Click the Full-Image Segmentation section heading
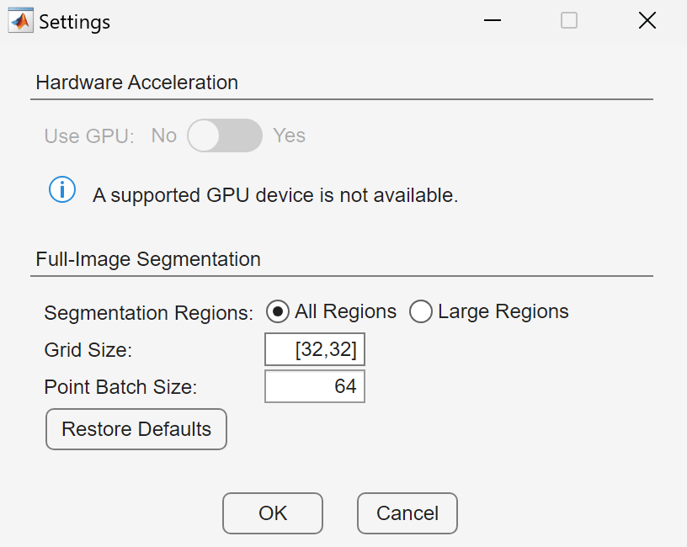Image resolution: width=687 pixels, height=547 pixels. (x=148, y=259)
